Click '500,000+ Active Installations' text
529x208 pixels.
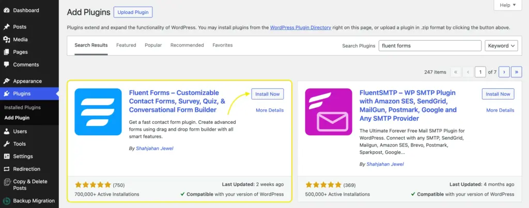[337, 194]
